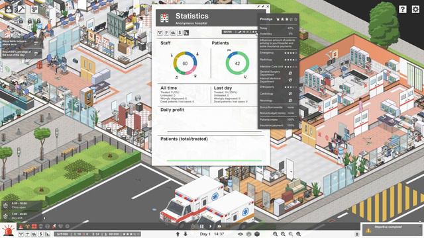Click the 'Last day' statistics heading
Screen dimensions: 424x238
tap(223, 88)
